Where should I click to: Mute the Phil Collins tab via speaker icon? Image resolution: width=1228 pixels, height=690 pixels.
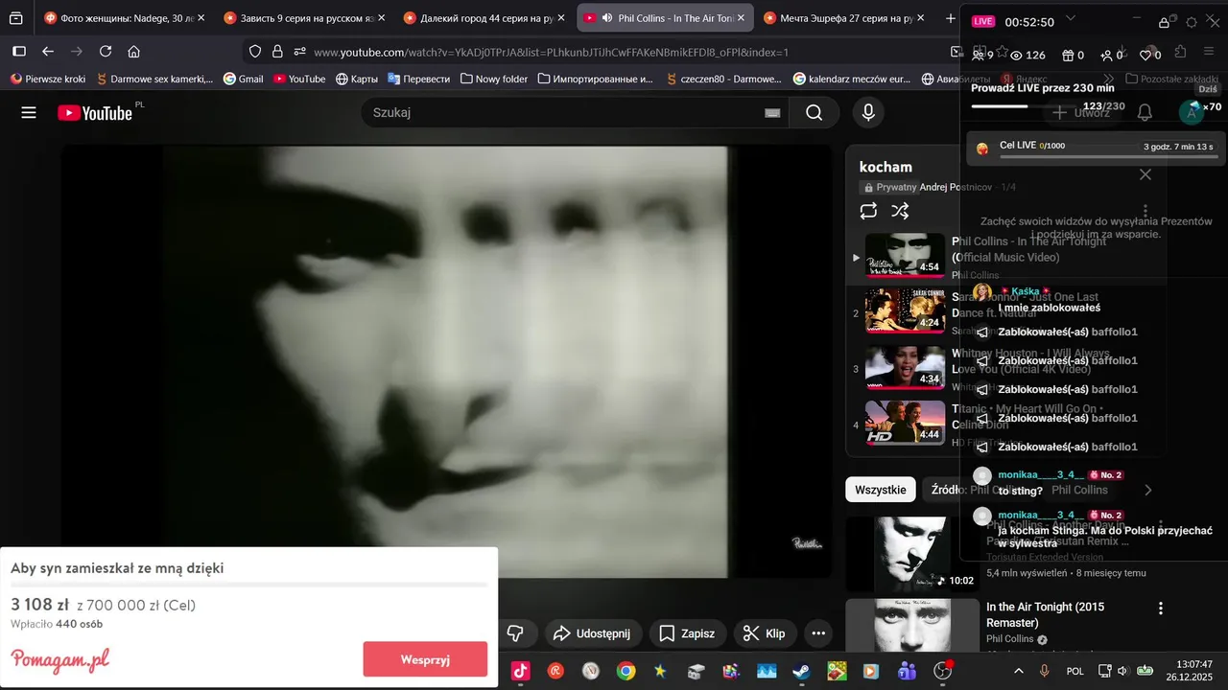tap(607, 18)
